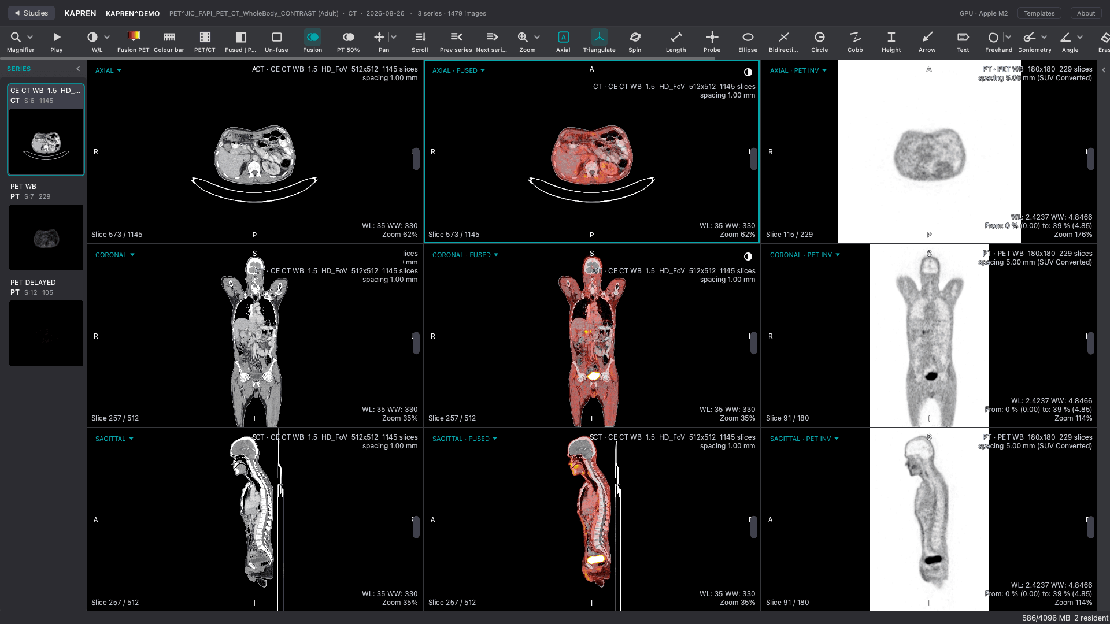Select the Probe tool
Image resolution: width=1110 pixels, height=624 pixels.
click(712, 42)
